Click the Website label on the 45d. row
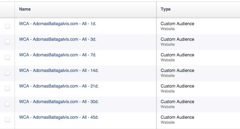 point(167,122)
